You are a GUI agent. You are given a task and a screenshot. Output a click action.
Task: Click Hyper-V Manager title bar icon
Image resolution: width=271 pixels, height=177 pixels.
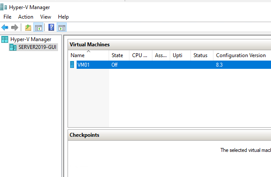(x=3, y=7)
